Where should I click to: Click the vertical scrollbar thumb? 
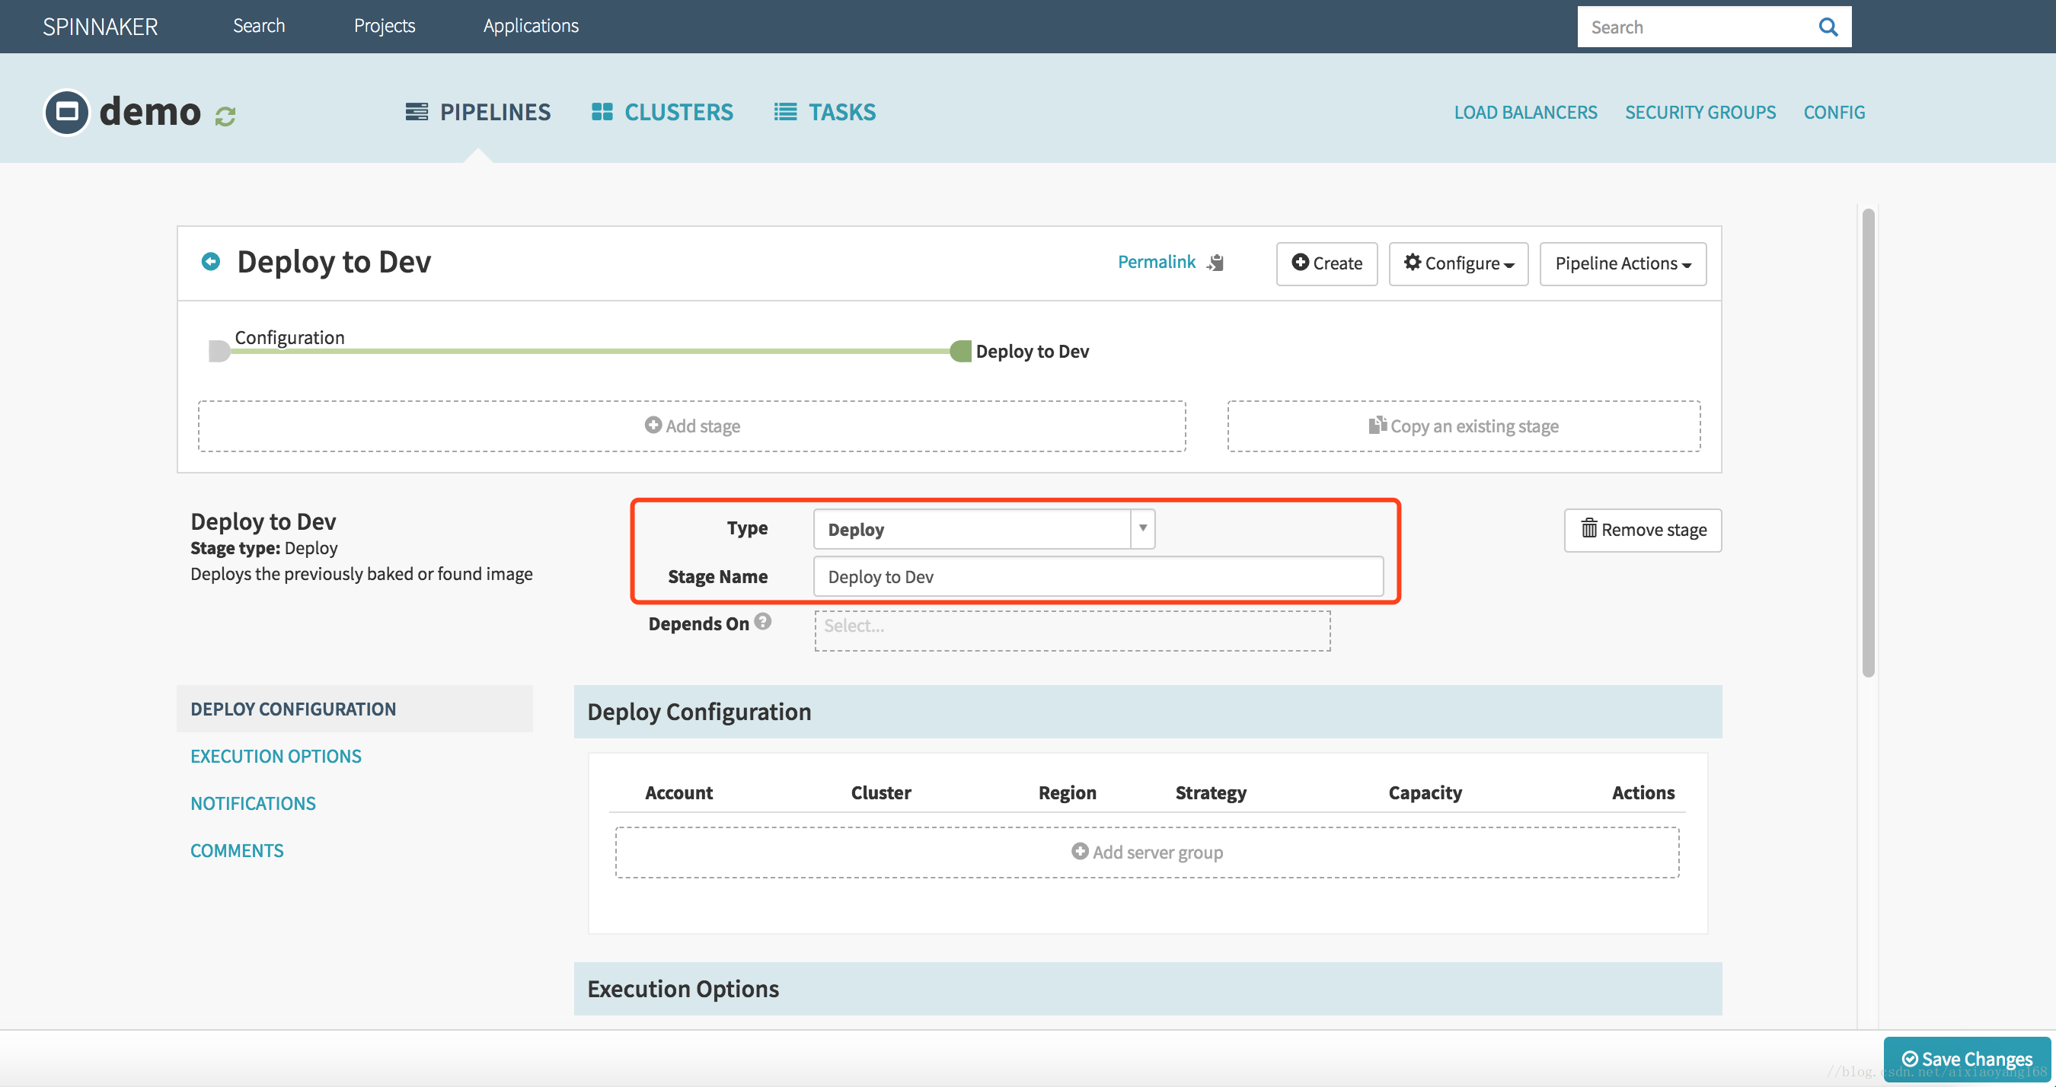(1868, 443)
